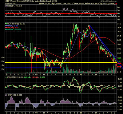Click the red down-arrow beside the Chg value

(x=116, y=3)
